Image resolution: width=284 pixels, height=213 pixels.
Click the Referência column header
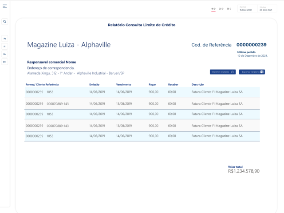[x=52, y=85]
